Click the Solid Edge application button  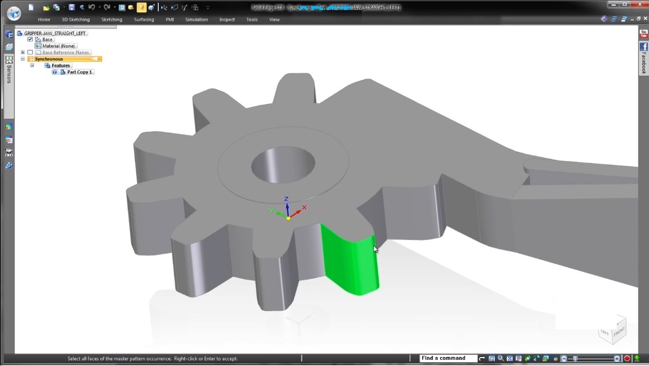coord(14,13)
